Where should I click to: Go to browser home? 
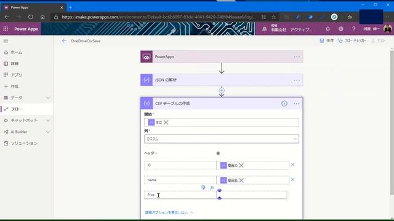tap(42, 17)
